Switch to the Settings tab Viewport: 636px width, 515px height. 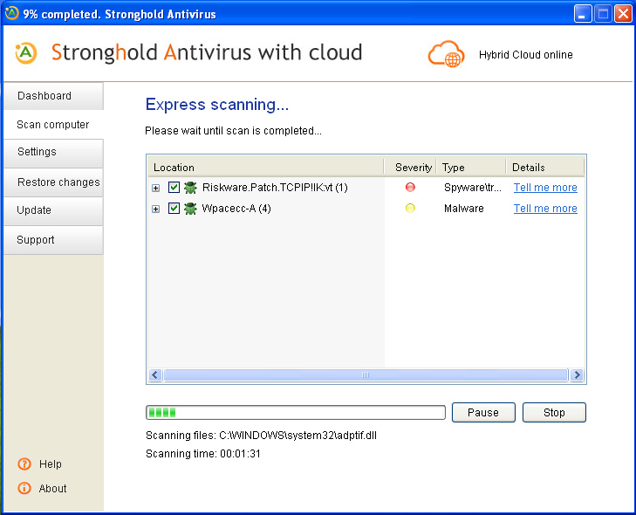(x=52, y=152)
